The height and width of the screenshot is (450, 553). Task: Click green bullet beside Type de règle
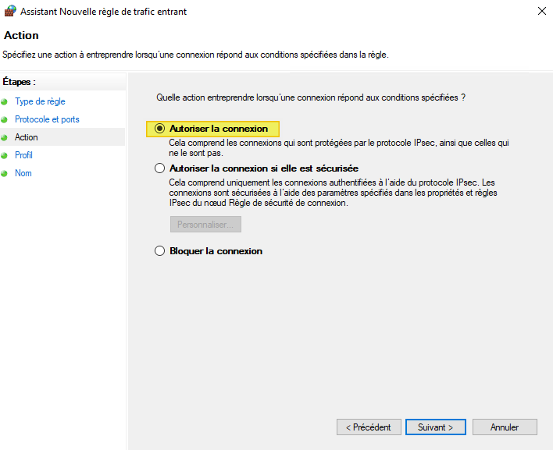[5, 102]
